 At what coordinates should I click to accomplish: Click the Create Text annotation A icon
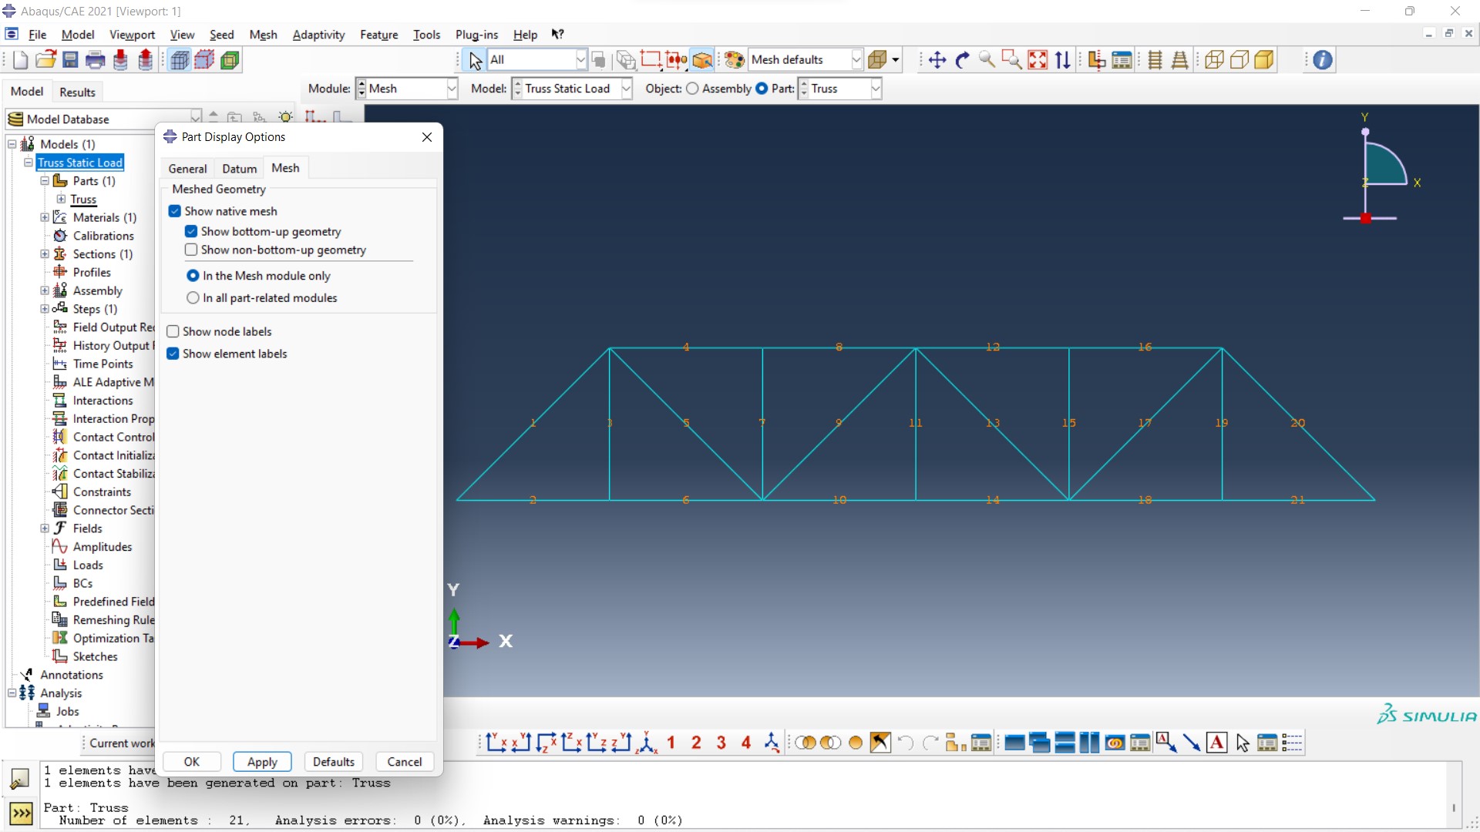[1217, 743]
